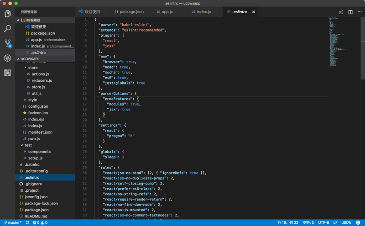
Task: Open Source Control with badge 6
Action: tap(7, 43)
